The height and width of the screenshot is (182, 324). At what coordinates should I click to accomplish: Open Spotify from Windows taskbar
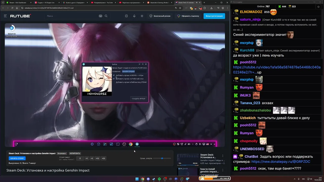click(x=159, y=179)
